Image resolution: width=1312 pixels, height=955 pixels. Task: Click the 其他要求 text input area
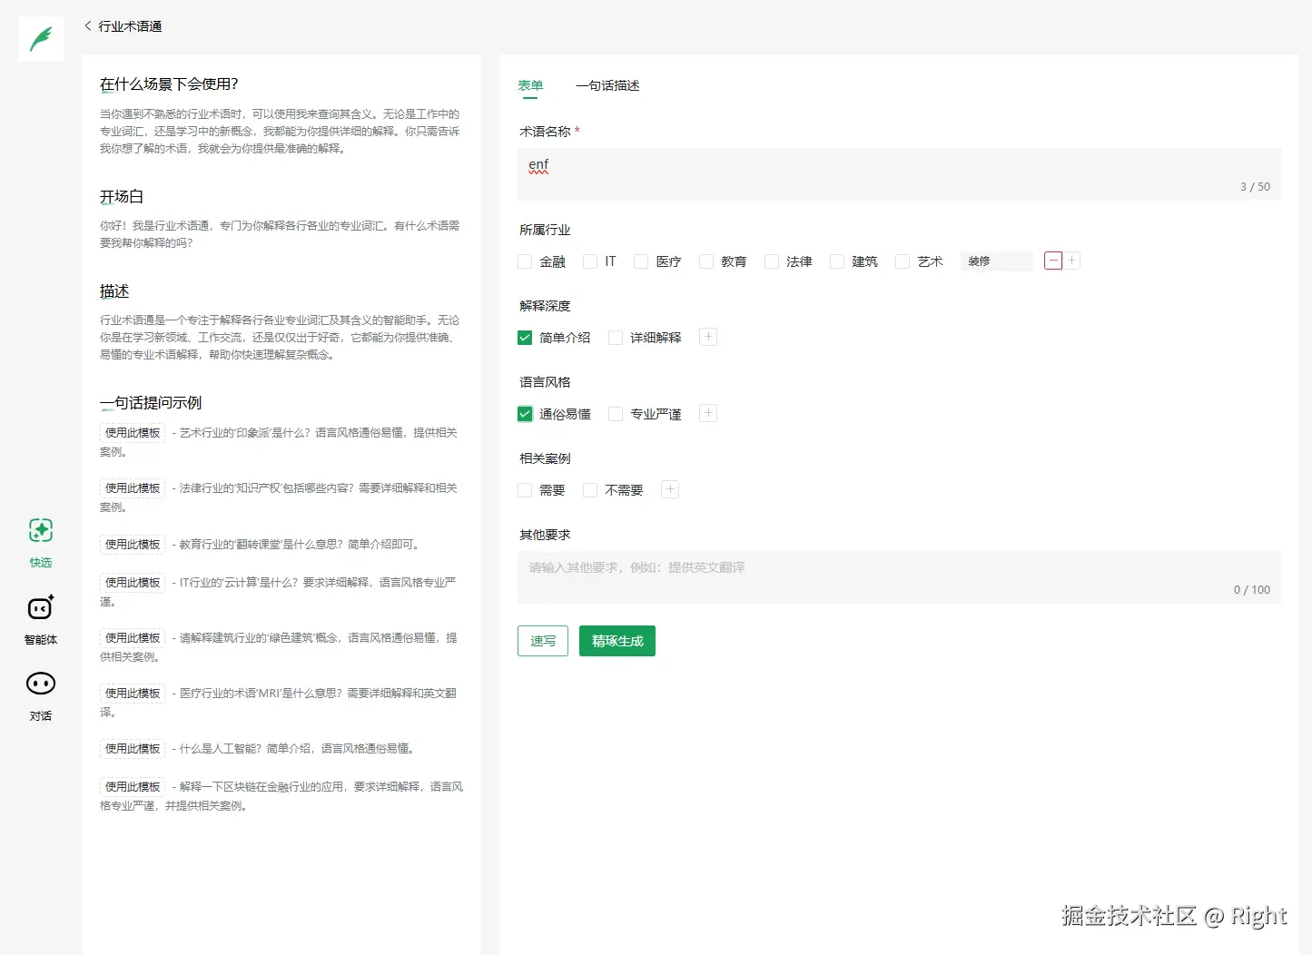coord(898,572)
